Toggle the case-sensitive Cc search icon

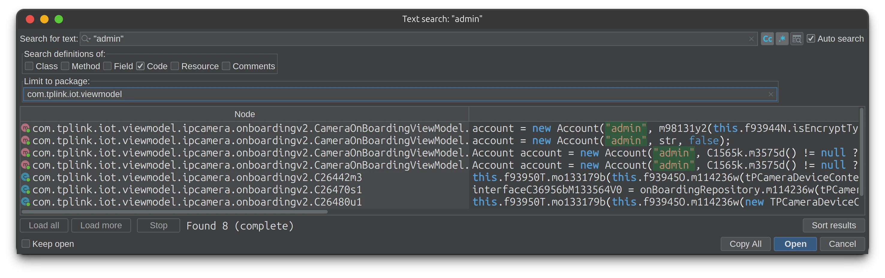tap(767, 39)
